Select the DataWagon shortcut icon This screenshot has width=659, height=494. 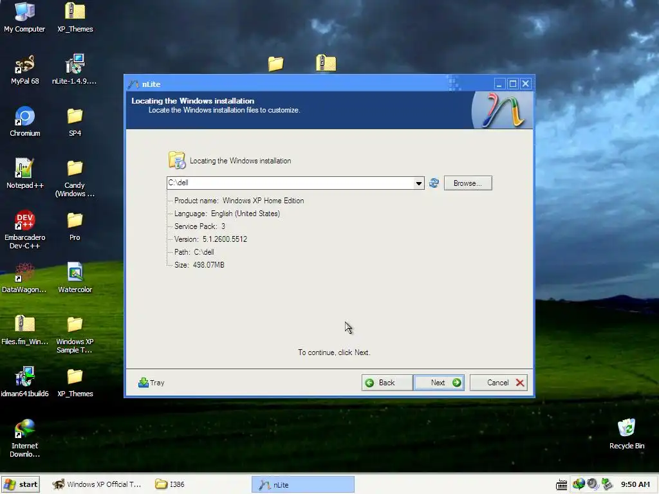(x=24, y=278)
